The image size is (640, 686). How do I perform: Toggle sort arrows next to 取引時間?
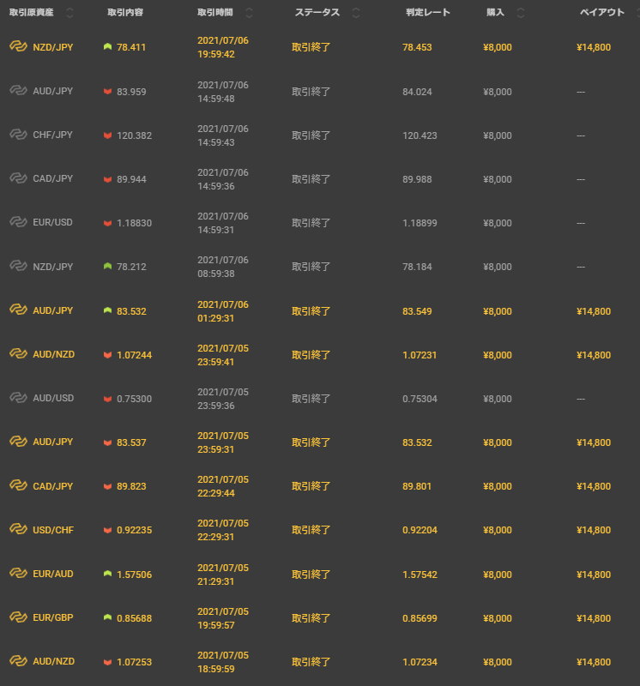pyautogui.click(x=249, y=13)
